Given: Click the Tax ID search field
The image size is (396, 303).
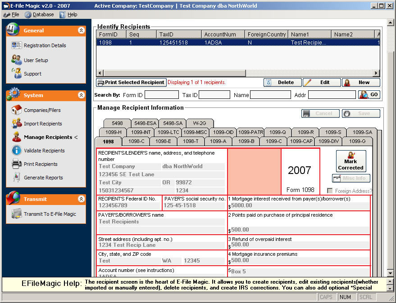Looking at the screenshot, I should click(214, 95).
